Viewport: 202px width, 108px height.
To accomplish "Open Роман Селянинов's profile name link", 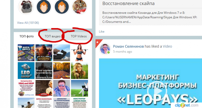I will click(x=129, y=46).
